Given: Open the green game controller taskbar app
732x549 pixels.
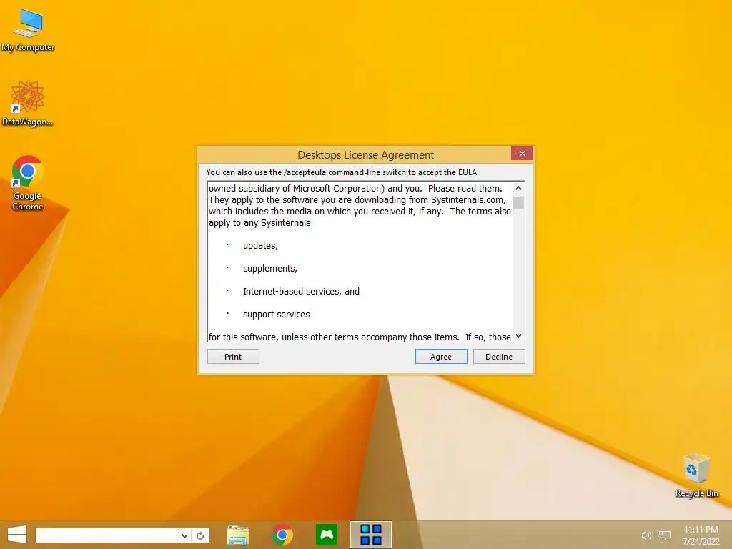Looking at the screenshot, I should [327, 535].
